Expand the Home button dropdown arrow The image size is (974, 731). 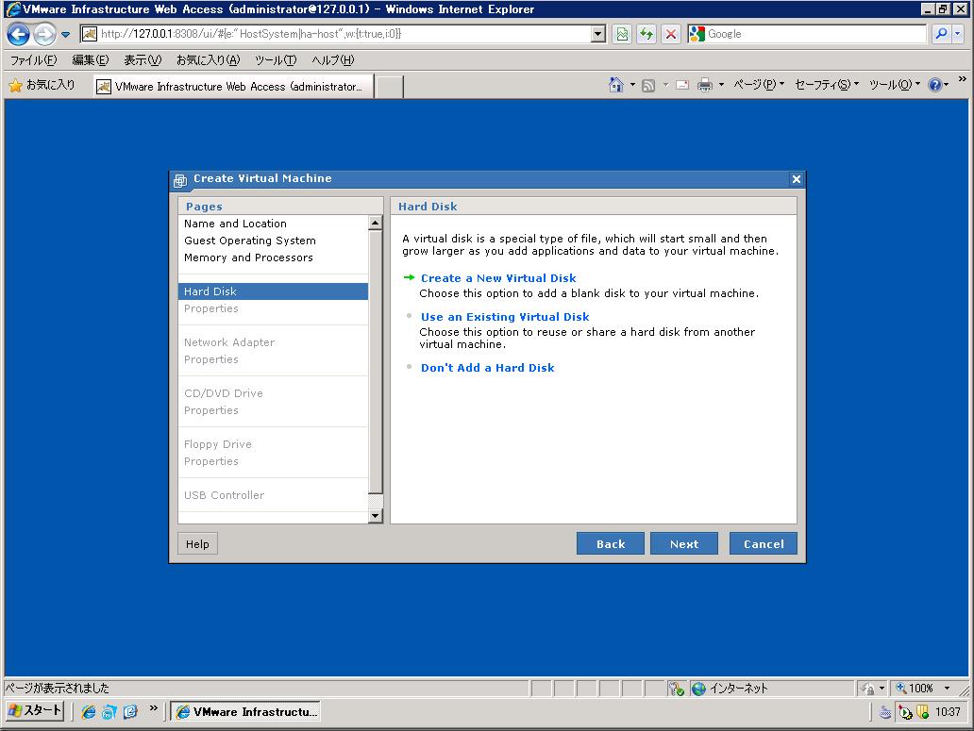point(632,84)
